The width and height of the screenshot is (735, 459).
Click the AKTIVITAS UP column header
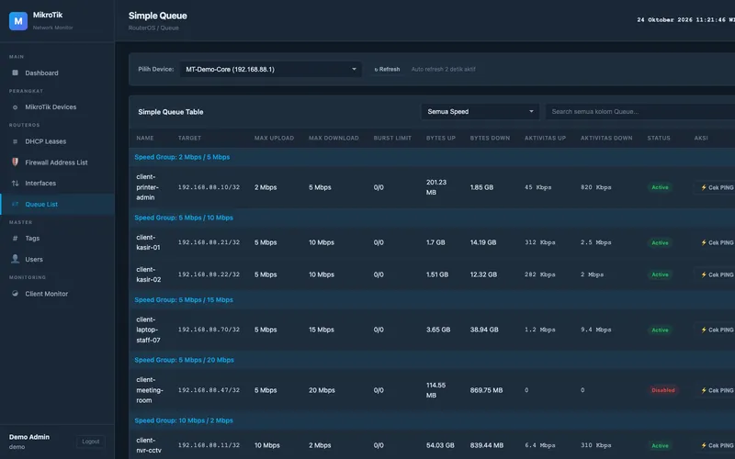pyautogui.click(x=545, y=139)
